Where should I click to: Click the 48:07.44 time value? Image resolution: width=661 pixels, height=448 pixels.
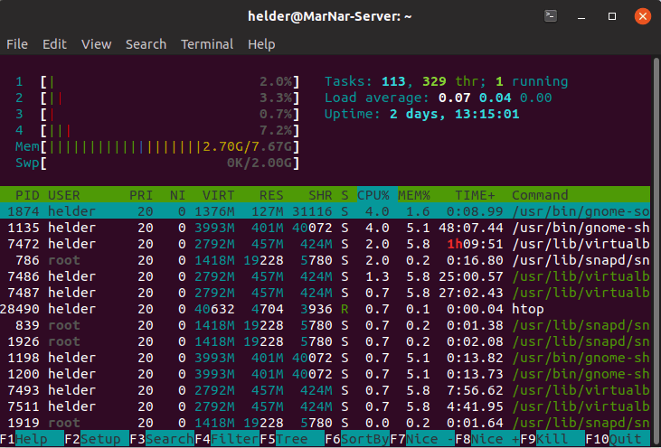470,228
